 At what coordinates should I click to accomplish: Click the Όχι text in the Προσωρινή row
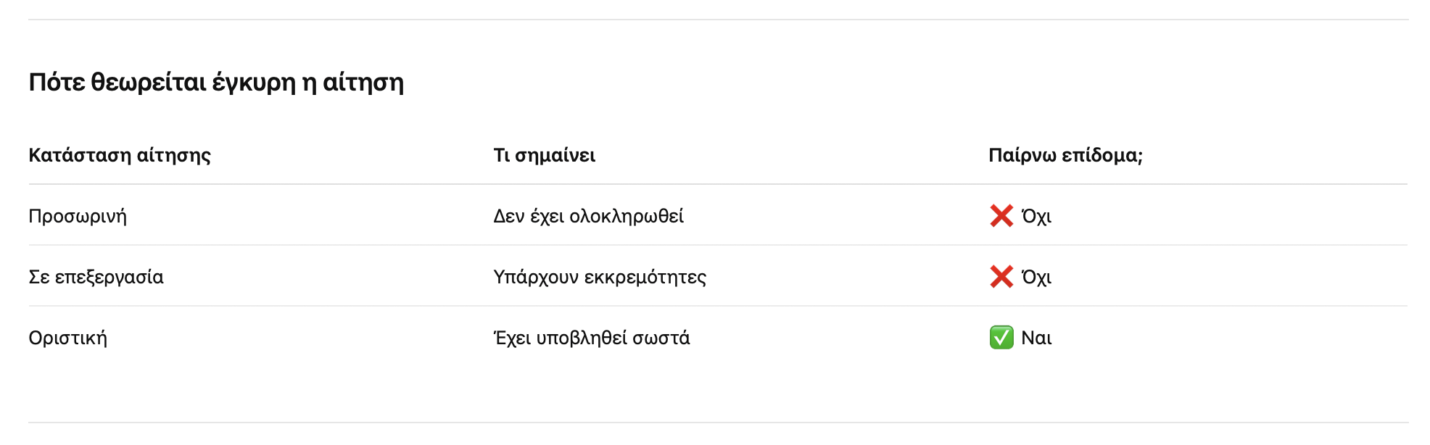click(1036, 216)
